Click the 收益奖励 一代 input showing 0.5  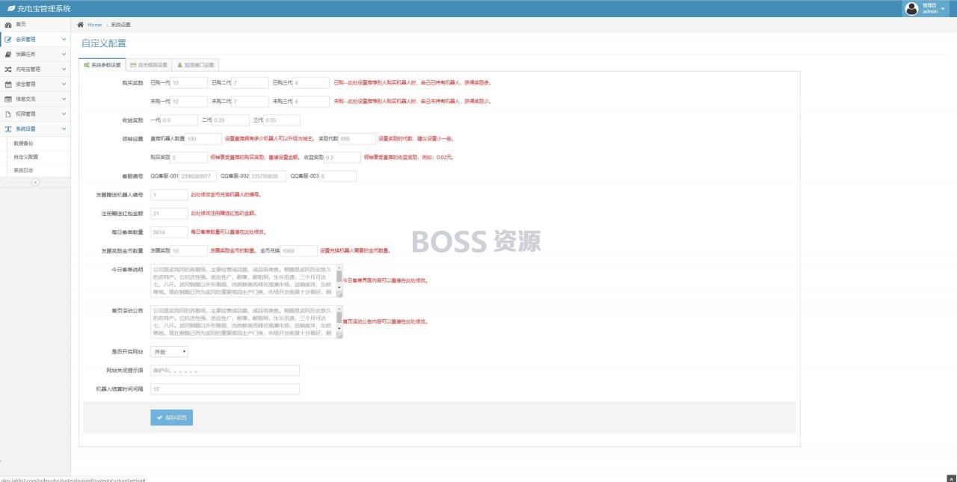(x=179, y=120)
